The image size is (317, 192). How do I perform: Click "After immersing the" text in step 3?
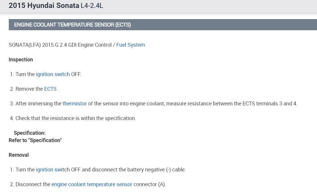pos(38,104)
